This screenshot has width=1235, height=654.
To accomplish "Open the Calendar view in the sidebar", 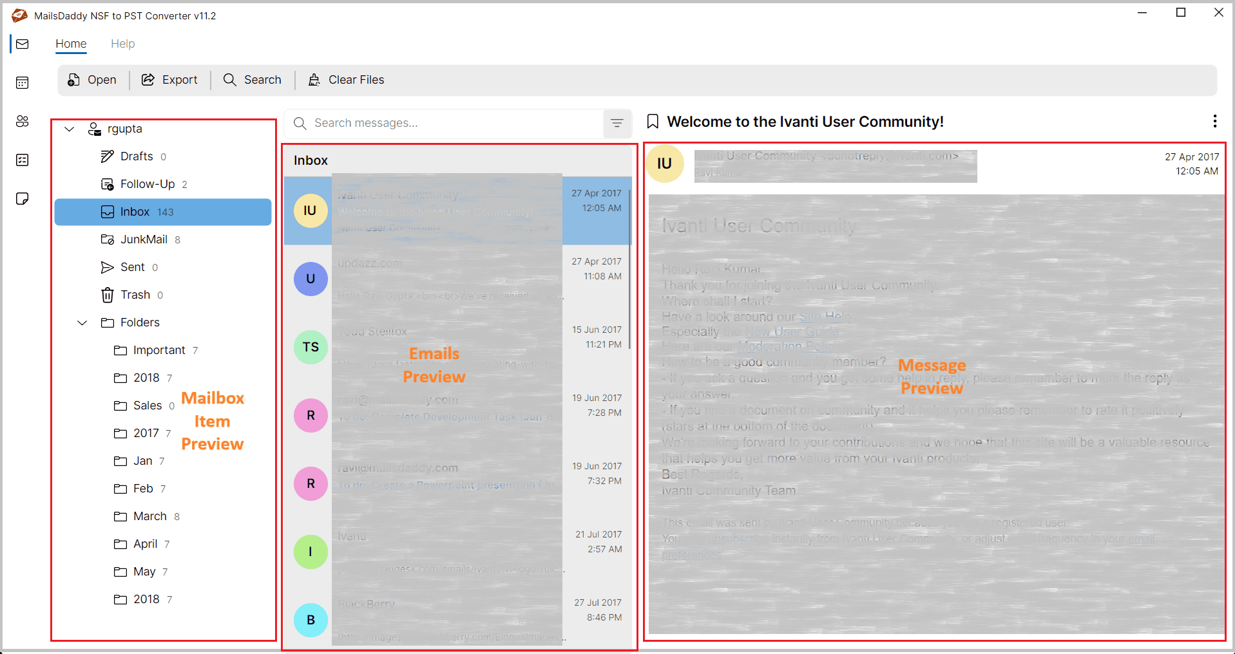I will tap(23, 82).
